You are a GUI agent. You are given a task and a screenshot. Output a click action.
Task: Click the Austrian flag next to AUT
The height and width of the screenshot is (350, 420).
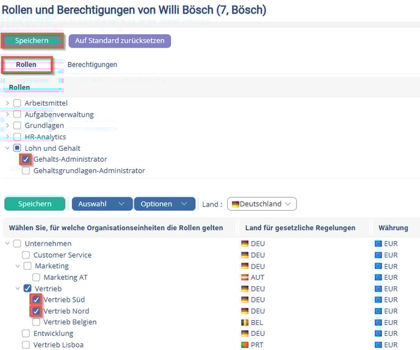tap(245, 277)
